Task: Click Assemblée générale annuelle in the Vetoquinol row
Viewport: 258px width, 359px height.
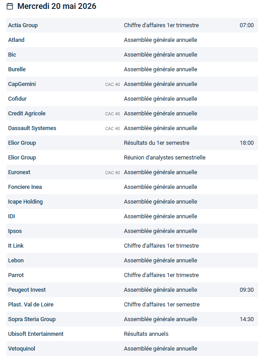Action: click(x=160, y=348)
